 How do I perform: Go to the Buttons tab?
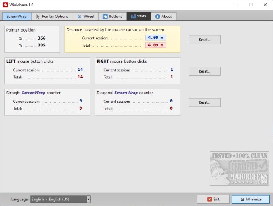point(113,17)
